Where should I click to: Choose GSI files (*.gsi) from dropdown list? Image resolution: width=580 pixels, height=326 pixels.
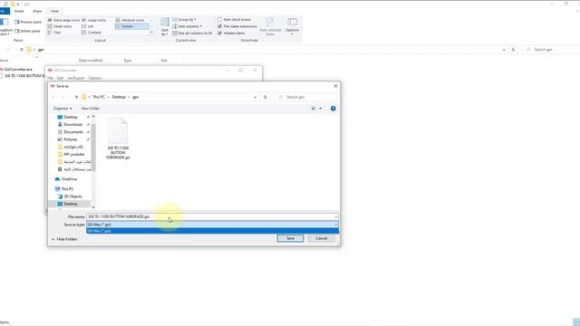[212, 231]
